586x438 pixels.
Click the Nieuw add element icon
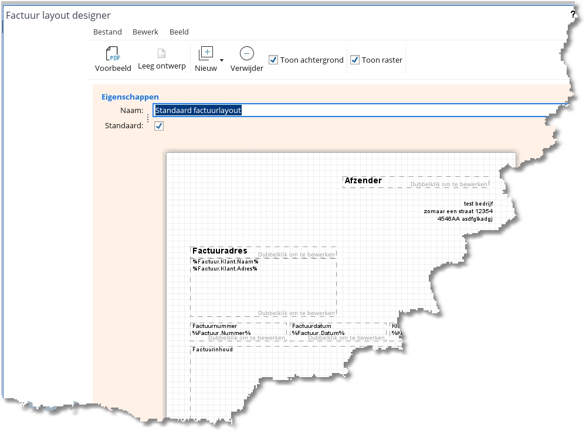[x=205, y=54]
